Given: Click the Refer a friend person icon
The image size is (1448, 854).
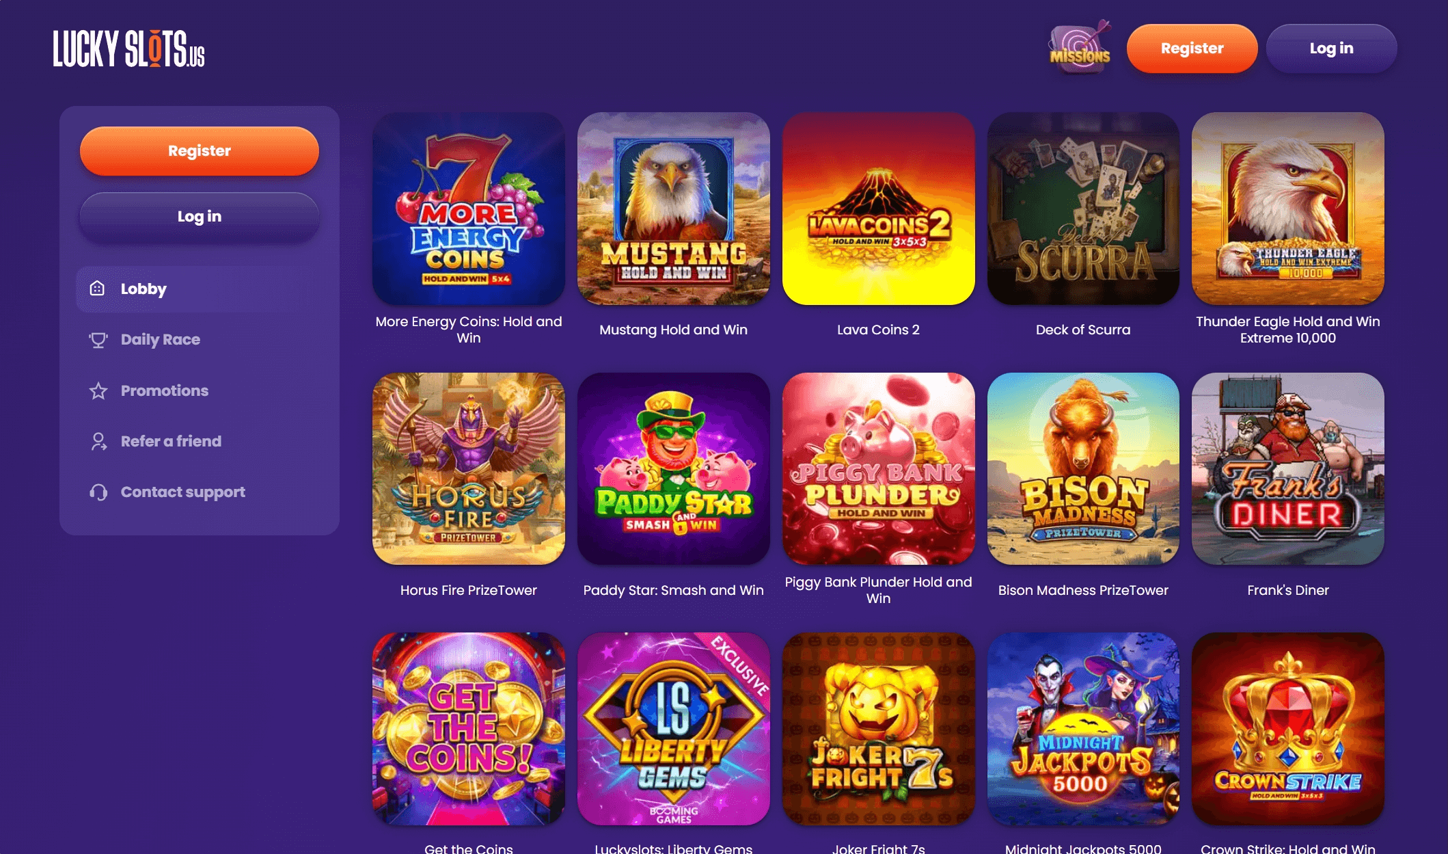Looking at the screenshot, I should (98, 441).
